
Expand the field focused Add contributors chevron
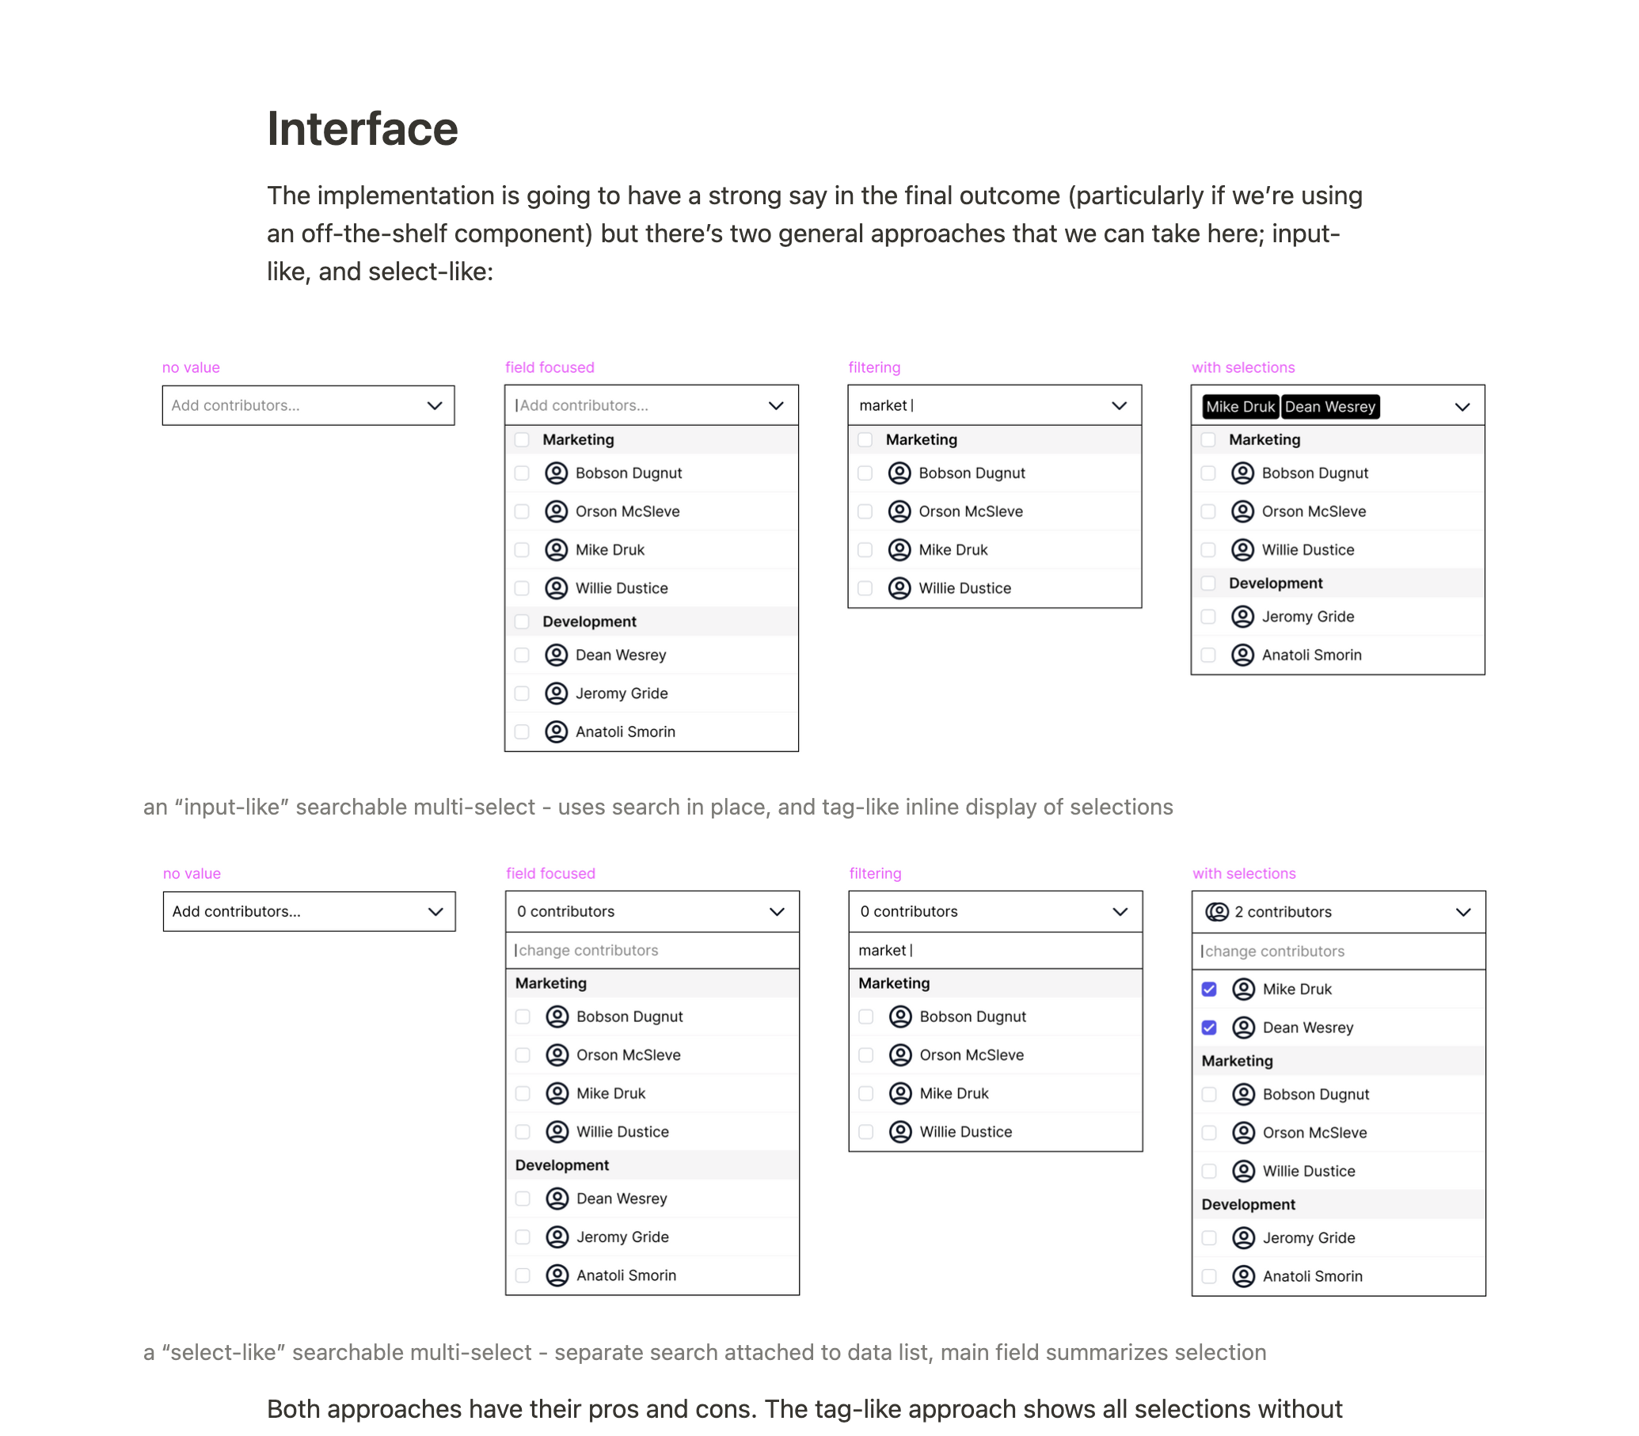coord(775,405)
